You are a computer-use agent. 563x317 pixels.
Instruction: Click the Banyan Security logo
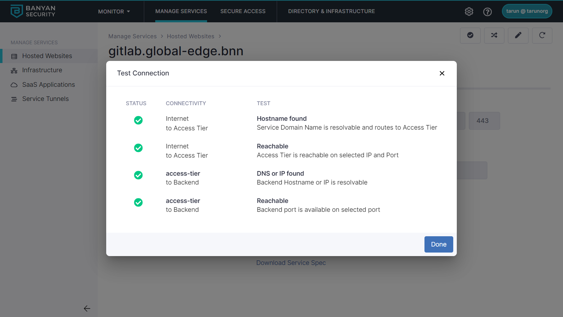click(x=33, y=11)
